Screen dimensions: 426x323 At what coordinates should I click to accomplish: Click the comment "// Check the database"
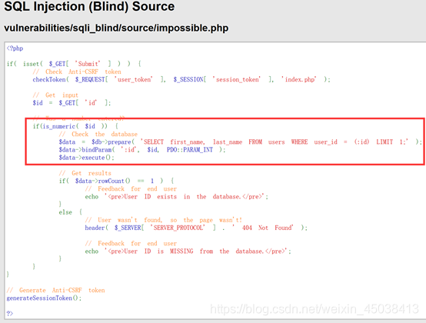(98, 134)
